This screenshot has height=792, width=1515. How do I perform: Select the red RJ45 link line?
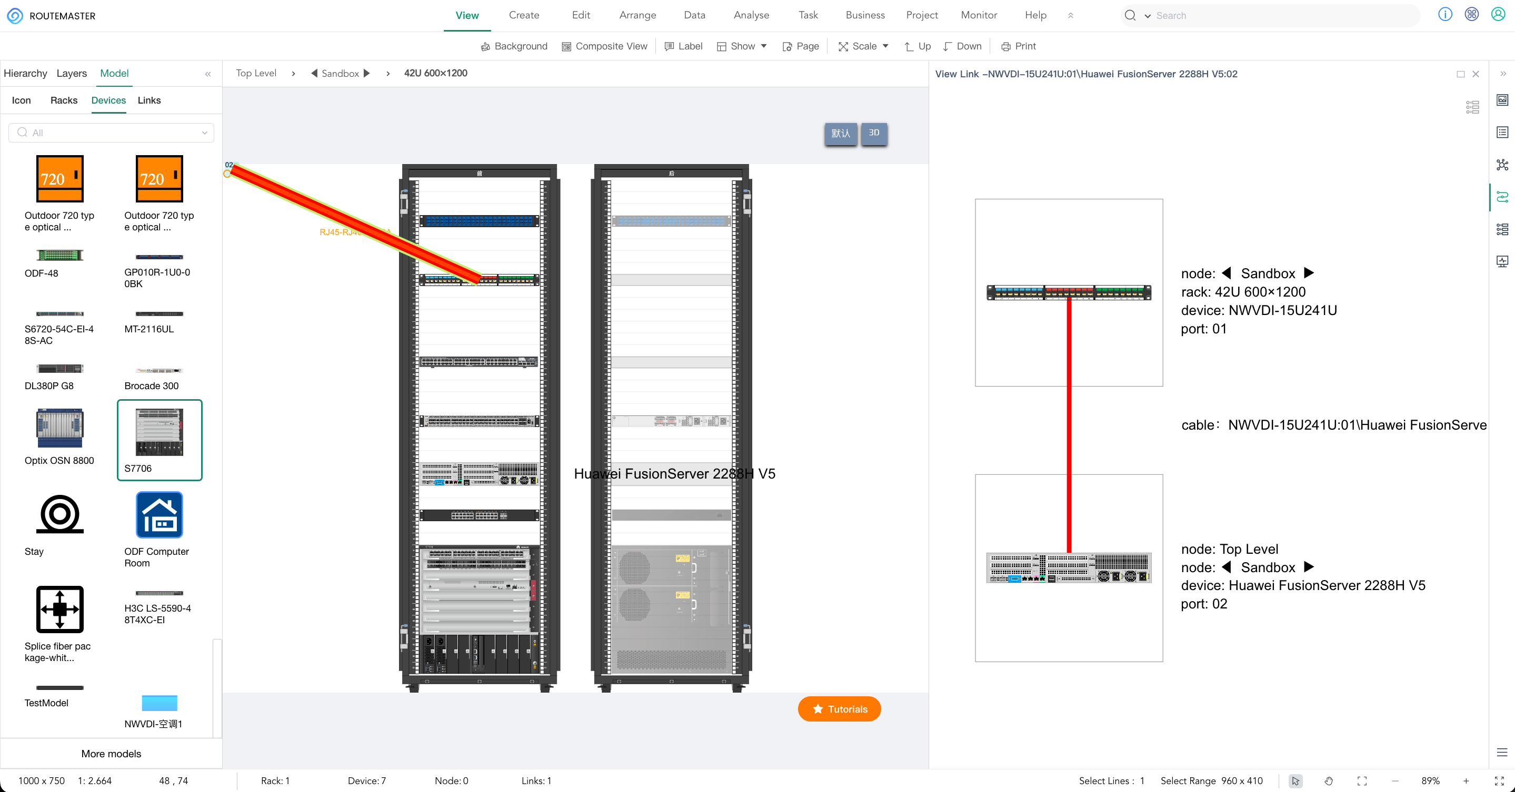[355, 226]
